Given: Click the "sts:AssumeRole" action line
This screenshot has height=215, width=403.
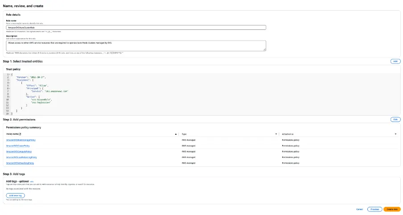Looking at the screenshot, I should 41,99.
